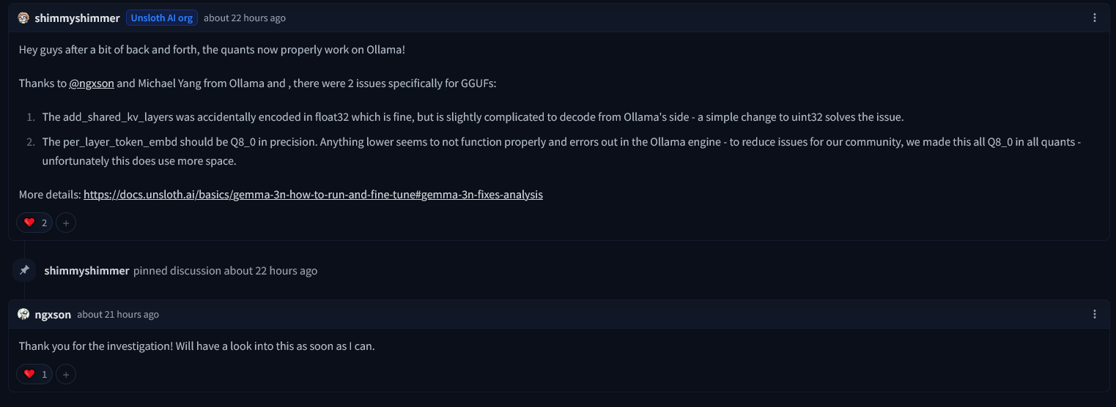The height and width of the screenshot is (407, 1116).
Task: Toggle heart reaction on ngxson's reply
Action: click(35, 375)
